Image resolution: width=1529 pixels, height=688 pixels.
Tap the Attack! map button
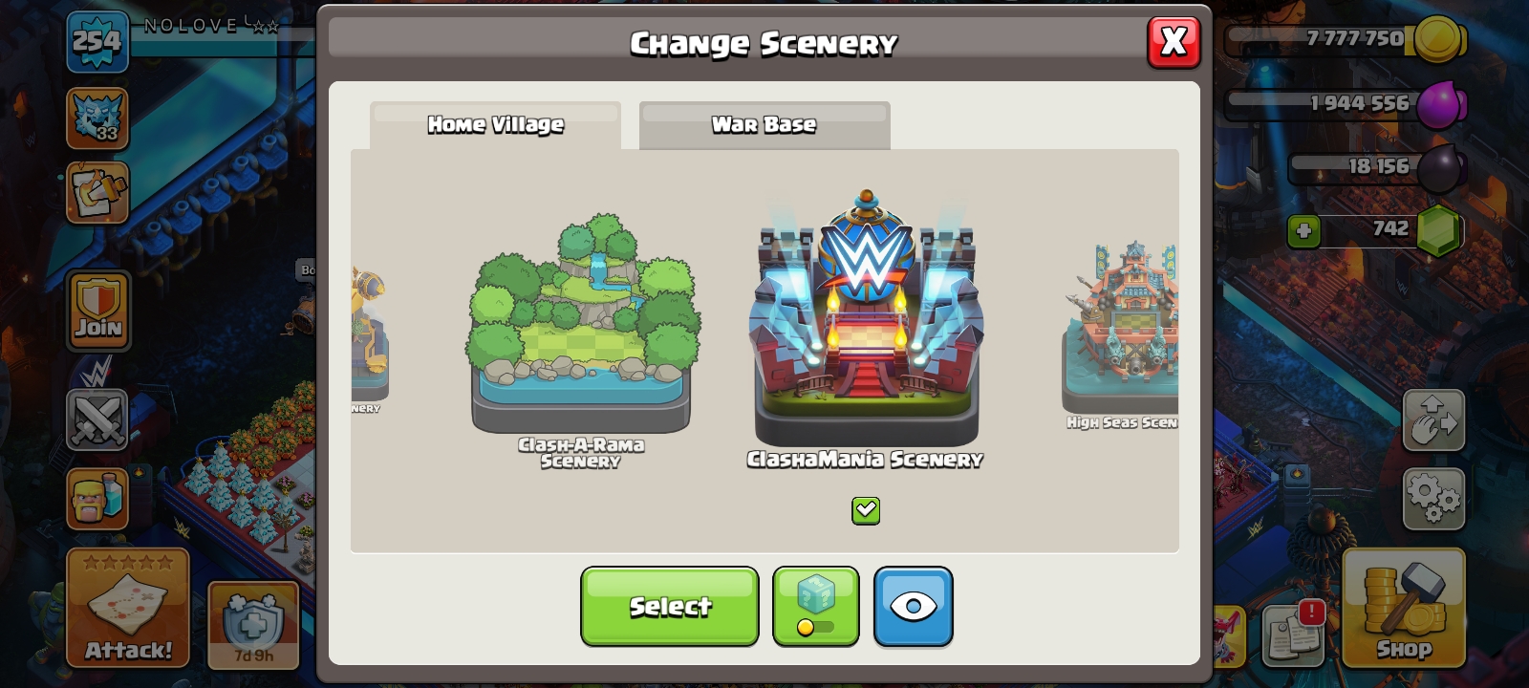(x=128, y=608)
